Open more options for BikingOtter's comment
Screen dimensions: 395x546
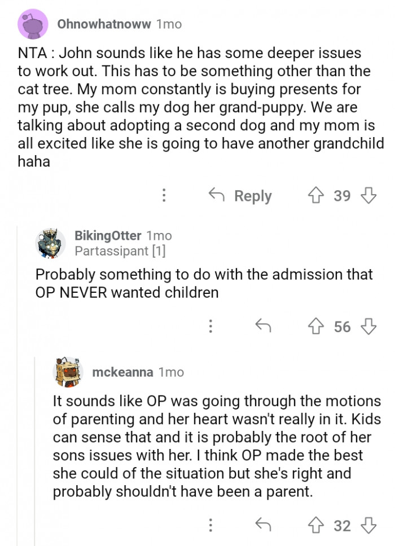tap(210, 327)
